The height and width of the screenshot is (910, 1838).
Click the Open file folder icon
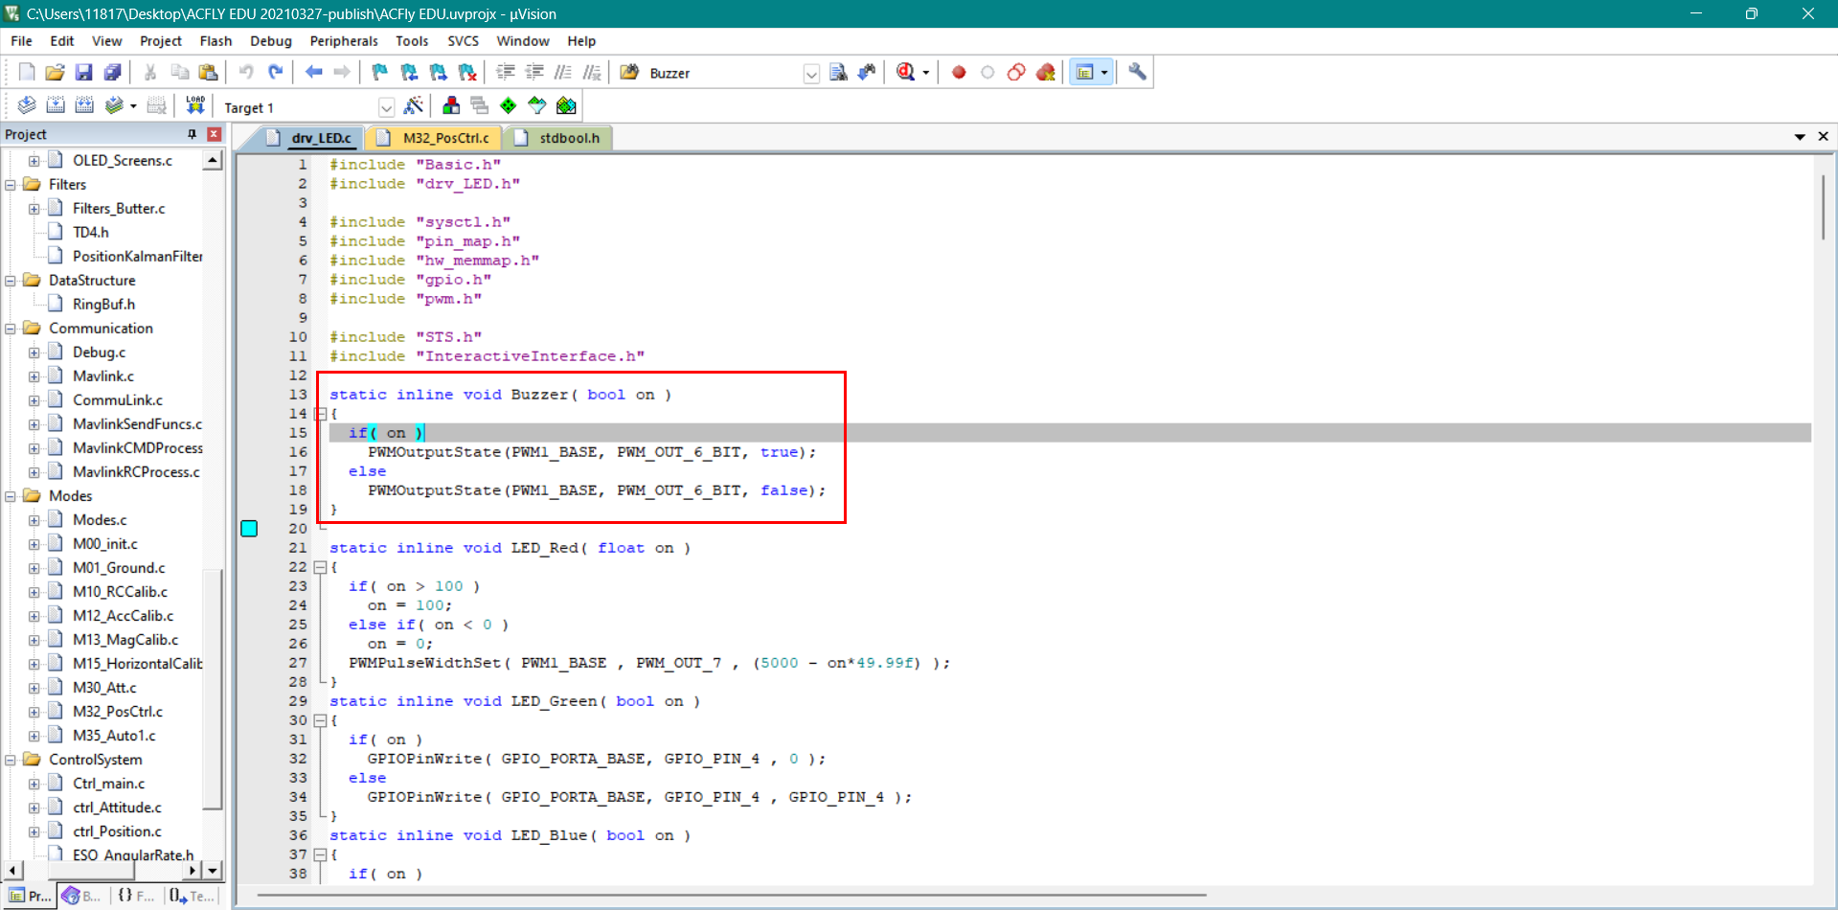(56, 73)
